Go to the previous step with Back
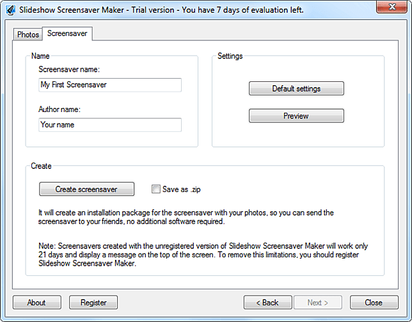 point(268,303)
